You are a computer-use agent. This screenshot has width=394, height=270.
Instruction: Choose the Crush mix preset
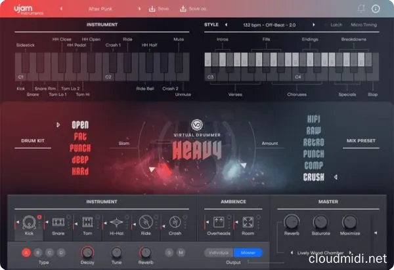pos(314,177)
